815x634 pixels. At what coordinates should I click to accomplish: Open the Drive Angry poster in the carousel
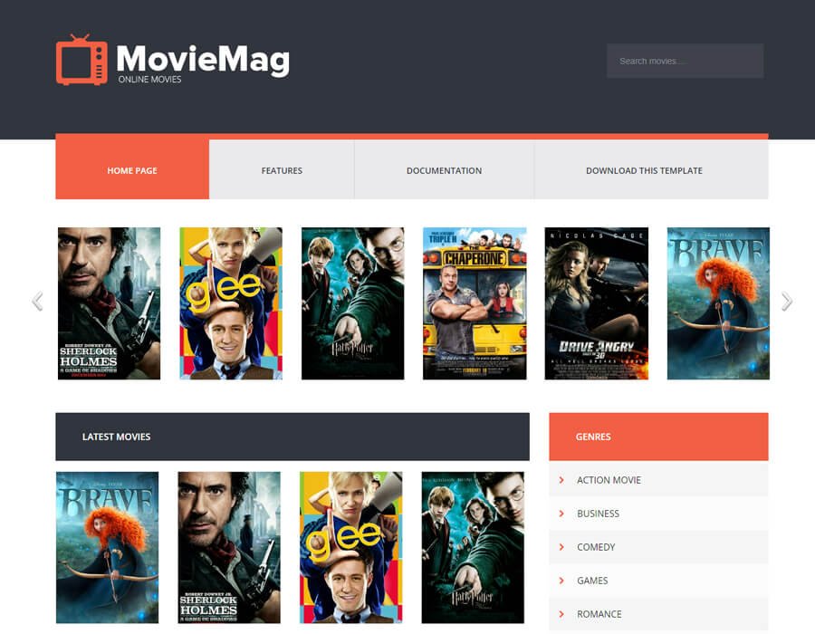pos(597,303)
